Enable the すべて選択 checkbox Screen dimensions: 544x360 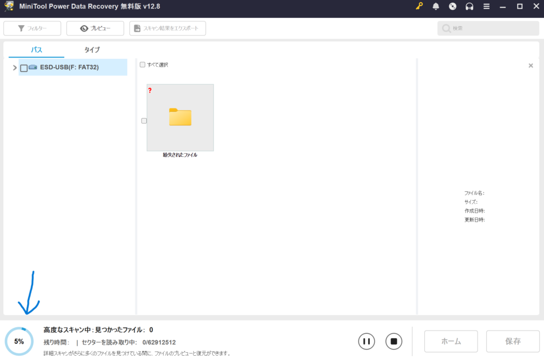(x=143, y=65)
